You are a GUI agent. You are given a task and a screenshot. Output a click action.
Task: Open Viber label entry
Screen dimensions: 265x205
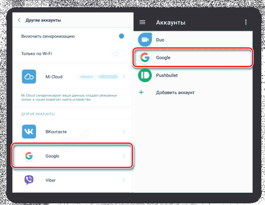(x=51, y=180)
